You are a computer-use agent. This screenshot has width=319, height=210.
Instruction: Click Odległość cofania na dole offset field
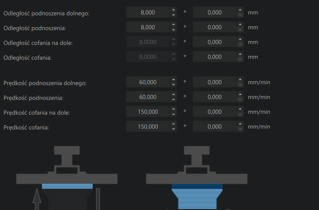click(214, 42)
